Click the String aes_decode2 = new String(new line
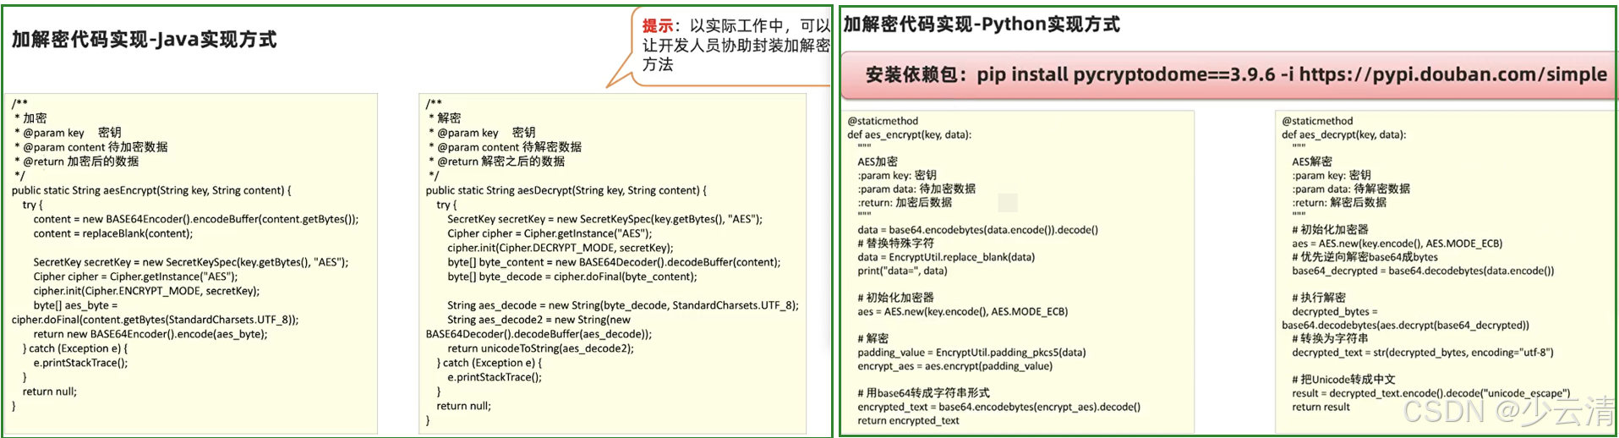This screenshot has width=1619, height=438. (539, 320)
